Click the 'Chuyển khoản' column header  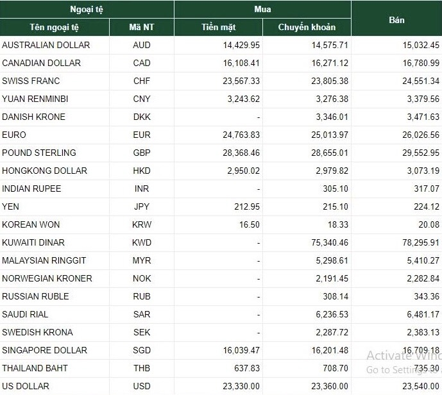(x=307, y=28)
